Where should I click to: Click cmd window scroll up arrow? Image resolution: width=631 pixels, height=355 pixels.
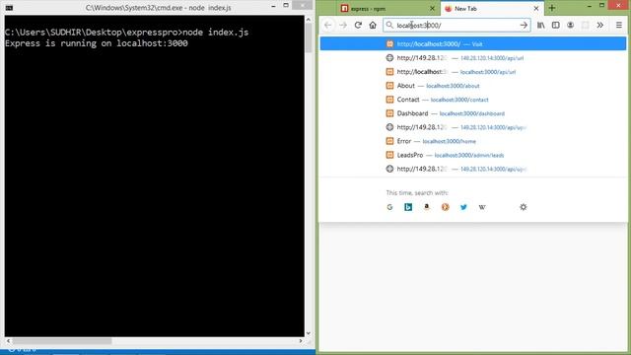tap(309, 20)
